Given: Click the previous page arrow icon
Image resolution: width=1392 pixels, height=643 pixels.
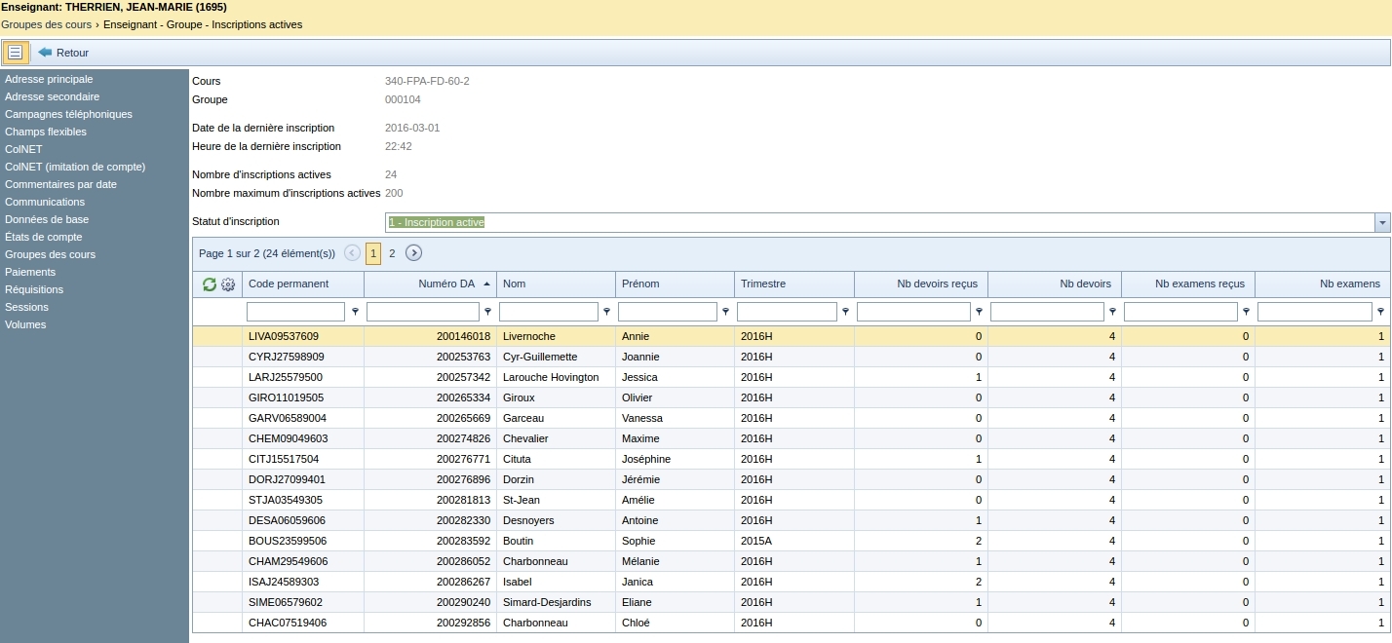Looking at the screenshot, I should tap(352, 253).
